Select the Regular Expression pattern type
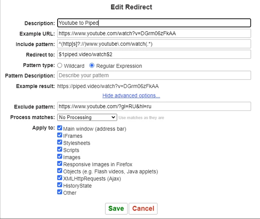 coord(92,66)
